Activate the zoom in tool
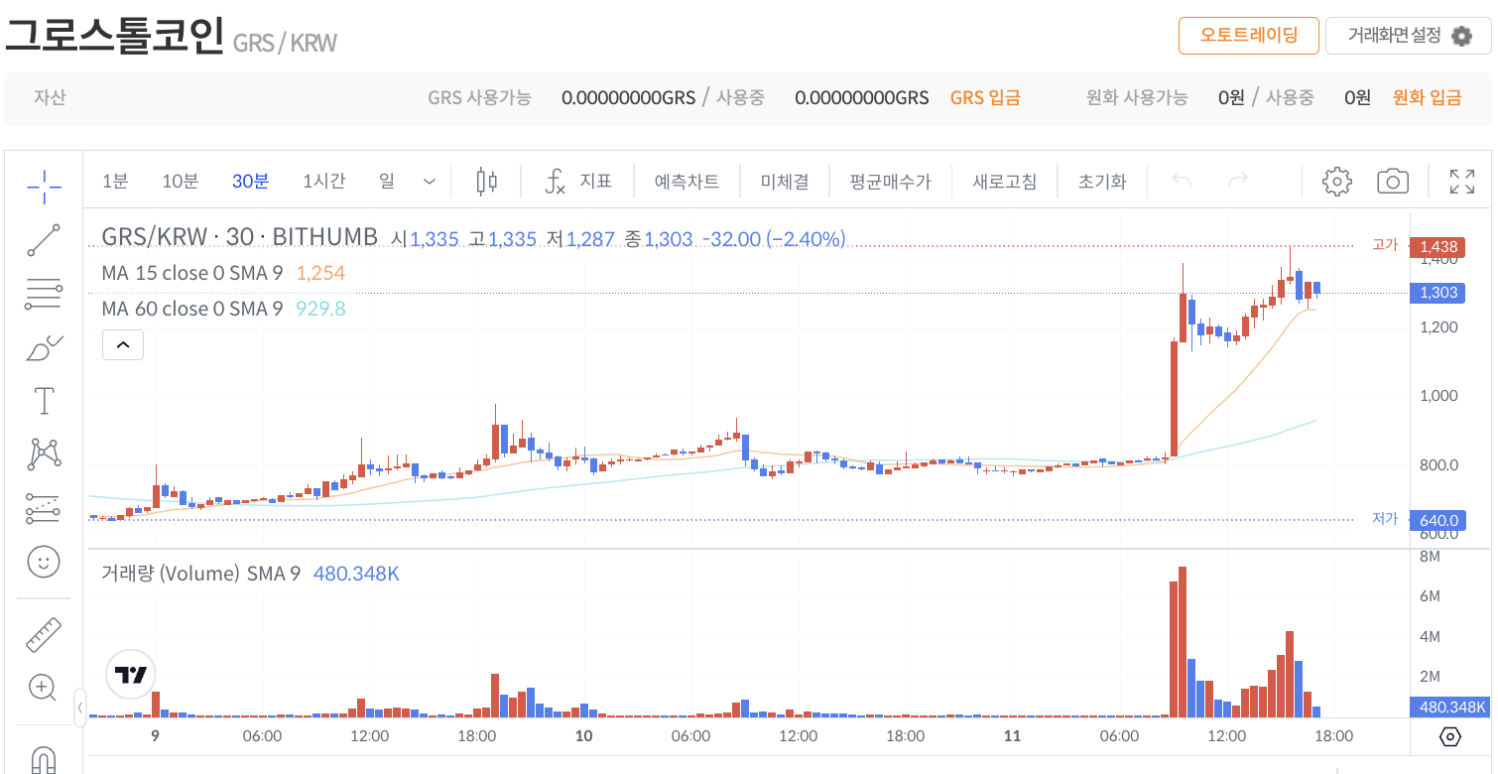The height and width of the screenshot is (774, 1498). click(x=44, y=688)
